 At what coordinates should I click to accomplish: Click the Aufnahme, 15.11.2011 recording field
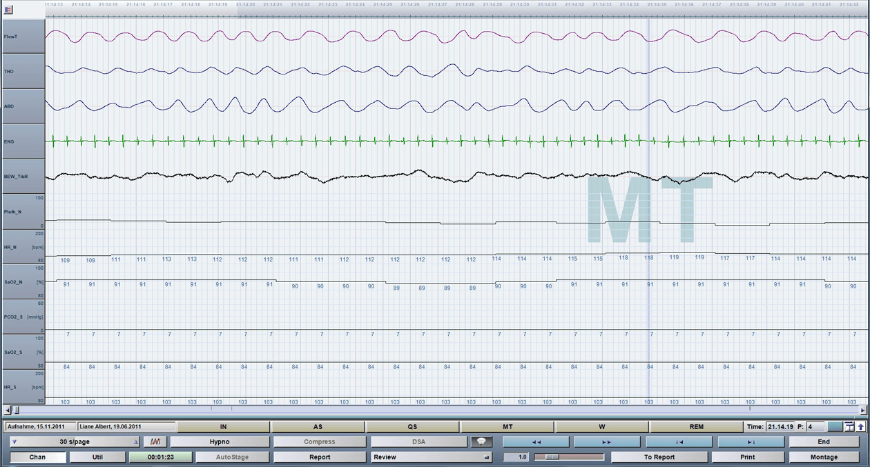point(40,427)
